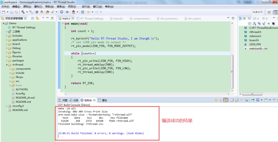Image resolution: width=278 pixels, height=142 pixels.
Task: Collapse main function fold marker
Action: (x=63, y=24)
